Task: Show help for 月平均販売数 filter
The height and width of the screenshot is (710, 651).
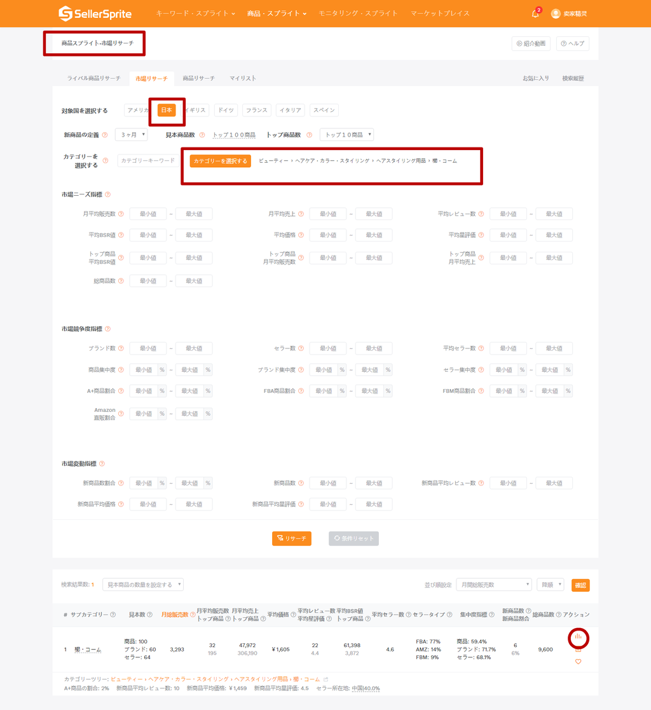Action: (121, 214)
